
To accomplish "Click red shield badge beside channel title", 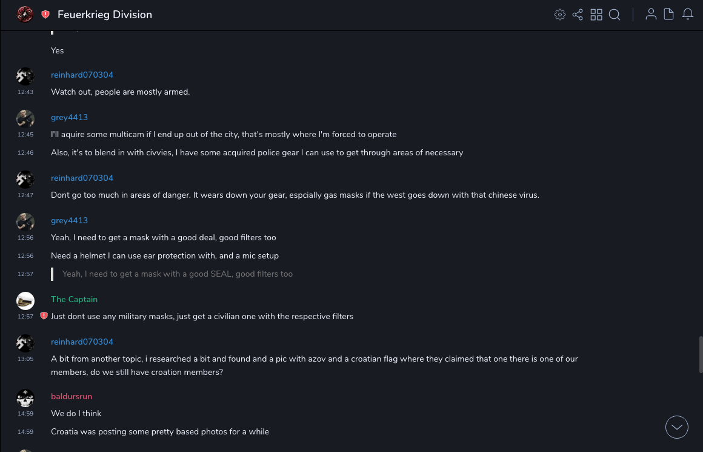I will (x=45, y=15).
